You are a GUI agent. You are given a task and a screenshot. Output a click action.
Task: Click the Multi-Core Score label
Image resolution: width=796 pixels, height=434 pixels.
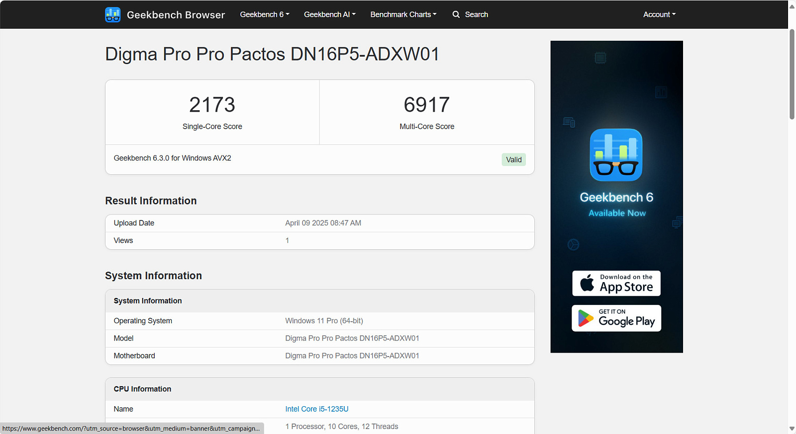point(427,127)
